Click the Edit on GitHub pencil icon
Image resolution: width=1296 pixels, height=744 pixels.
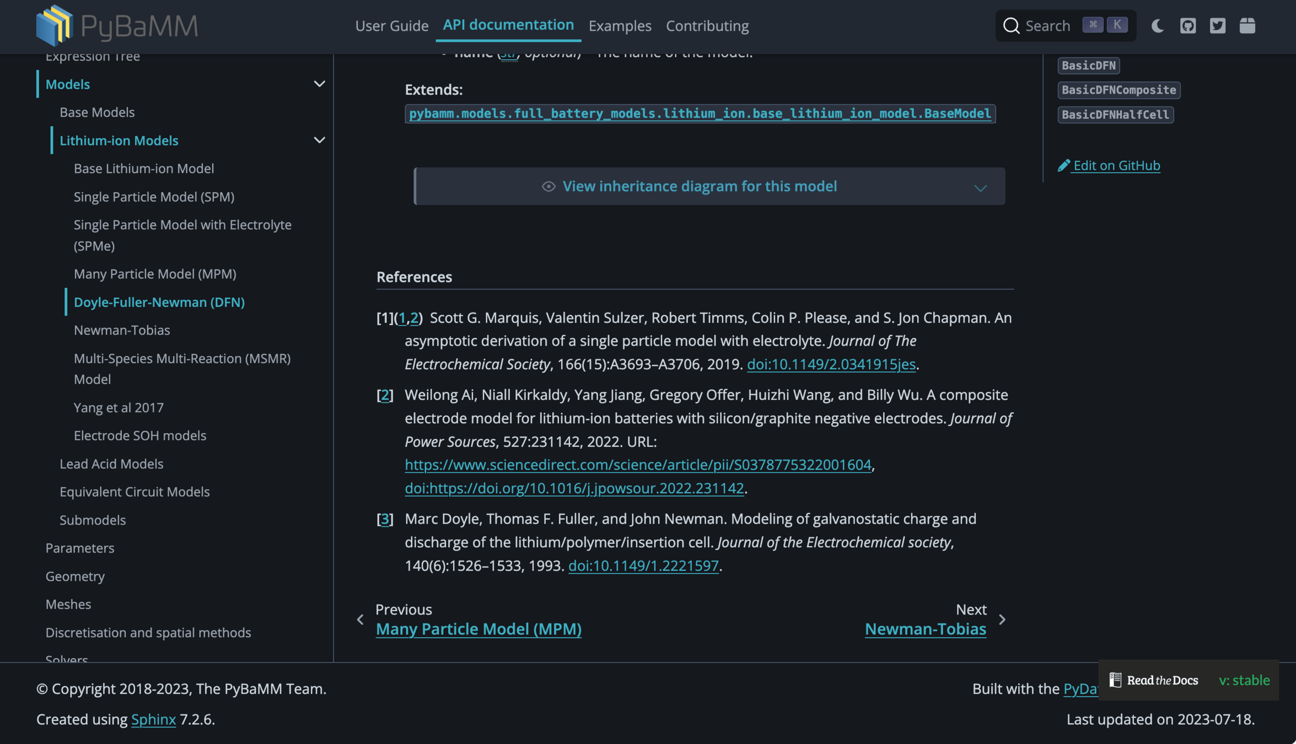[1064, 165]
